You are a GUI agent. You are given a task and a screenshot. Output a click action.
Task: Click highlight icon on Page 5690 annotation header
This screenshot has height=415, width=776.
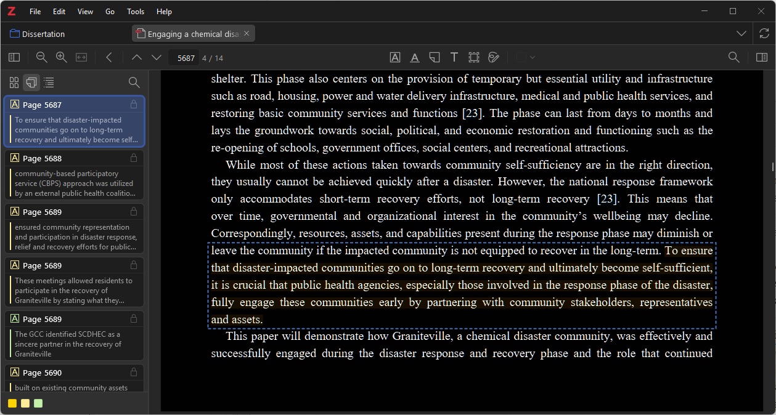(x=15, y=373)
